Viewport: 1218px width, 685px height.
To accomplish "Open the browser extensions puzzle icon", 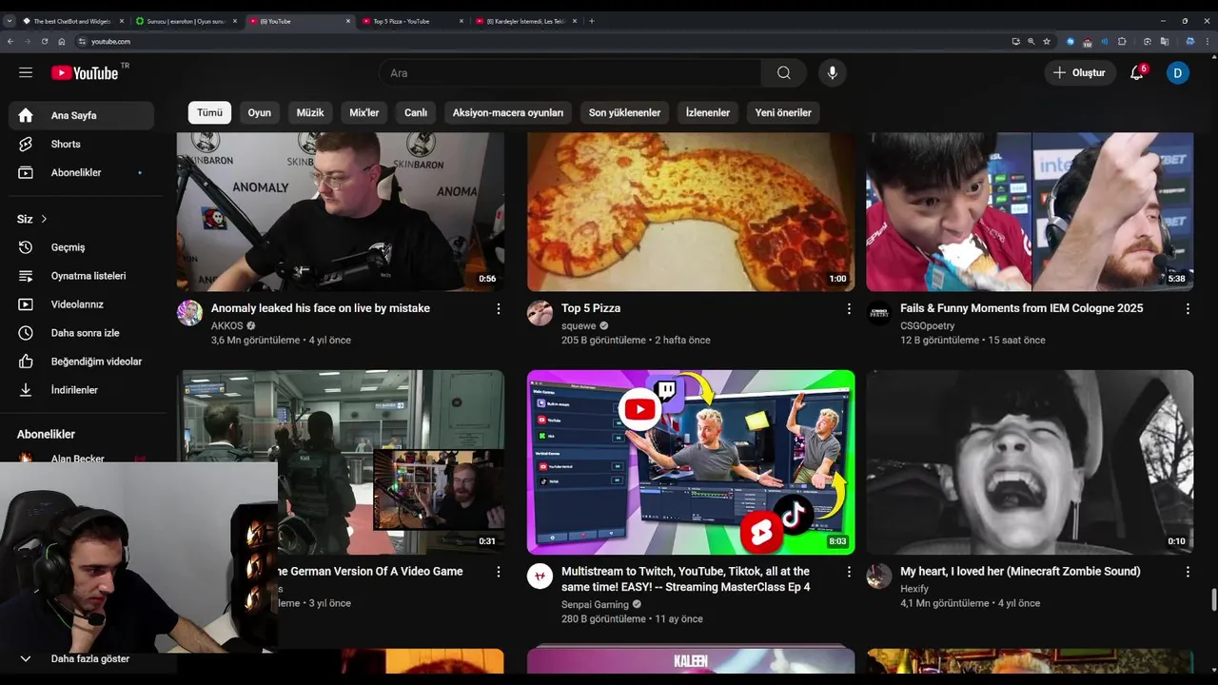I will point(1122,42).
